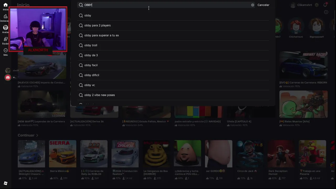Click the magnifier icon in search bar
The image size is (336, 189).
coord(81,5)
